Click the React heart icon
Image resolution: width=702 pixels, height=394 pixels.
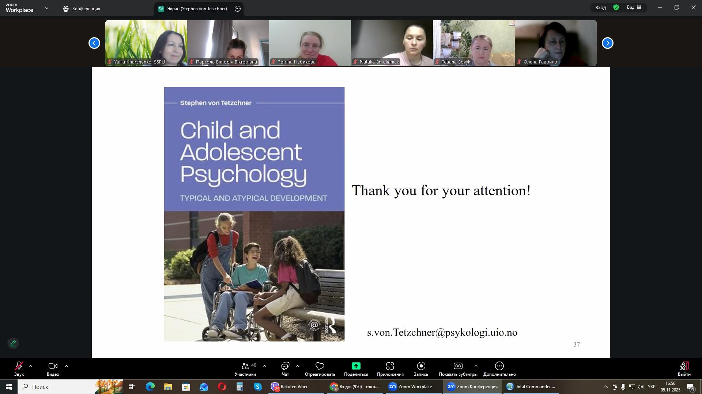tap(320, 366)
